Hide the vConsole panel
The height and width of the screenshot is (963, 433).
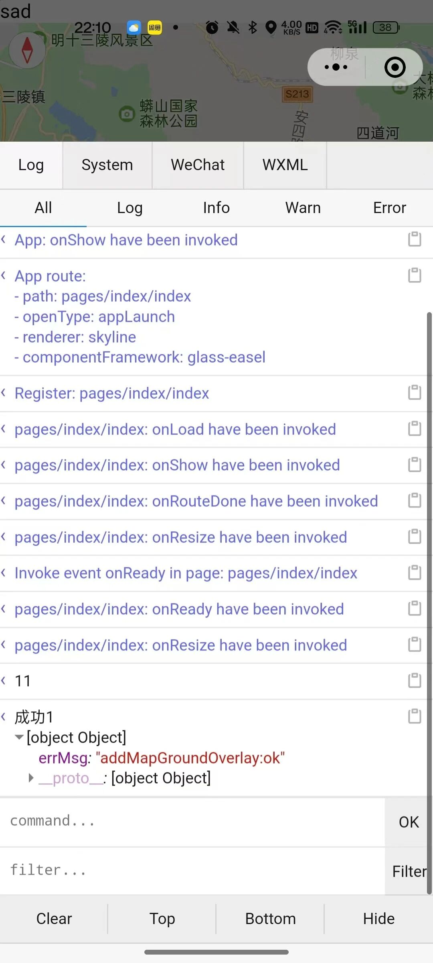pos(378,918)
